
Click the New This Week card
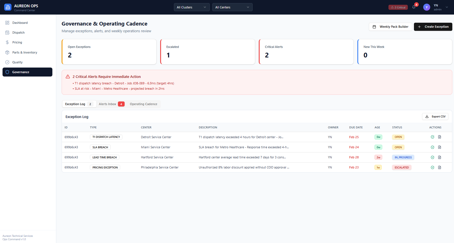pyautogui.click(x=405, y=52)
